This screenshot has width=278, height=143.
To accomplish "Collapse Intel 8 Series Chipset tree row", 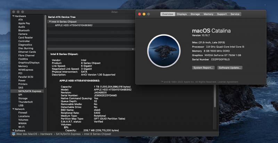I will click(50, 22).
